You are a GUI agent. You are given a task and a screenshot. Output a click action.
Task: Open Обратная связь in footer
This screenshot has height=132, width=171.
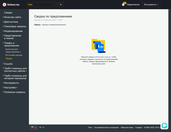[x=127, y=127]
